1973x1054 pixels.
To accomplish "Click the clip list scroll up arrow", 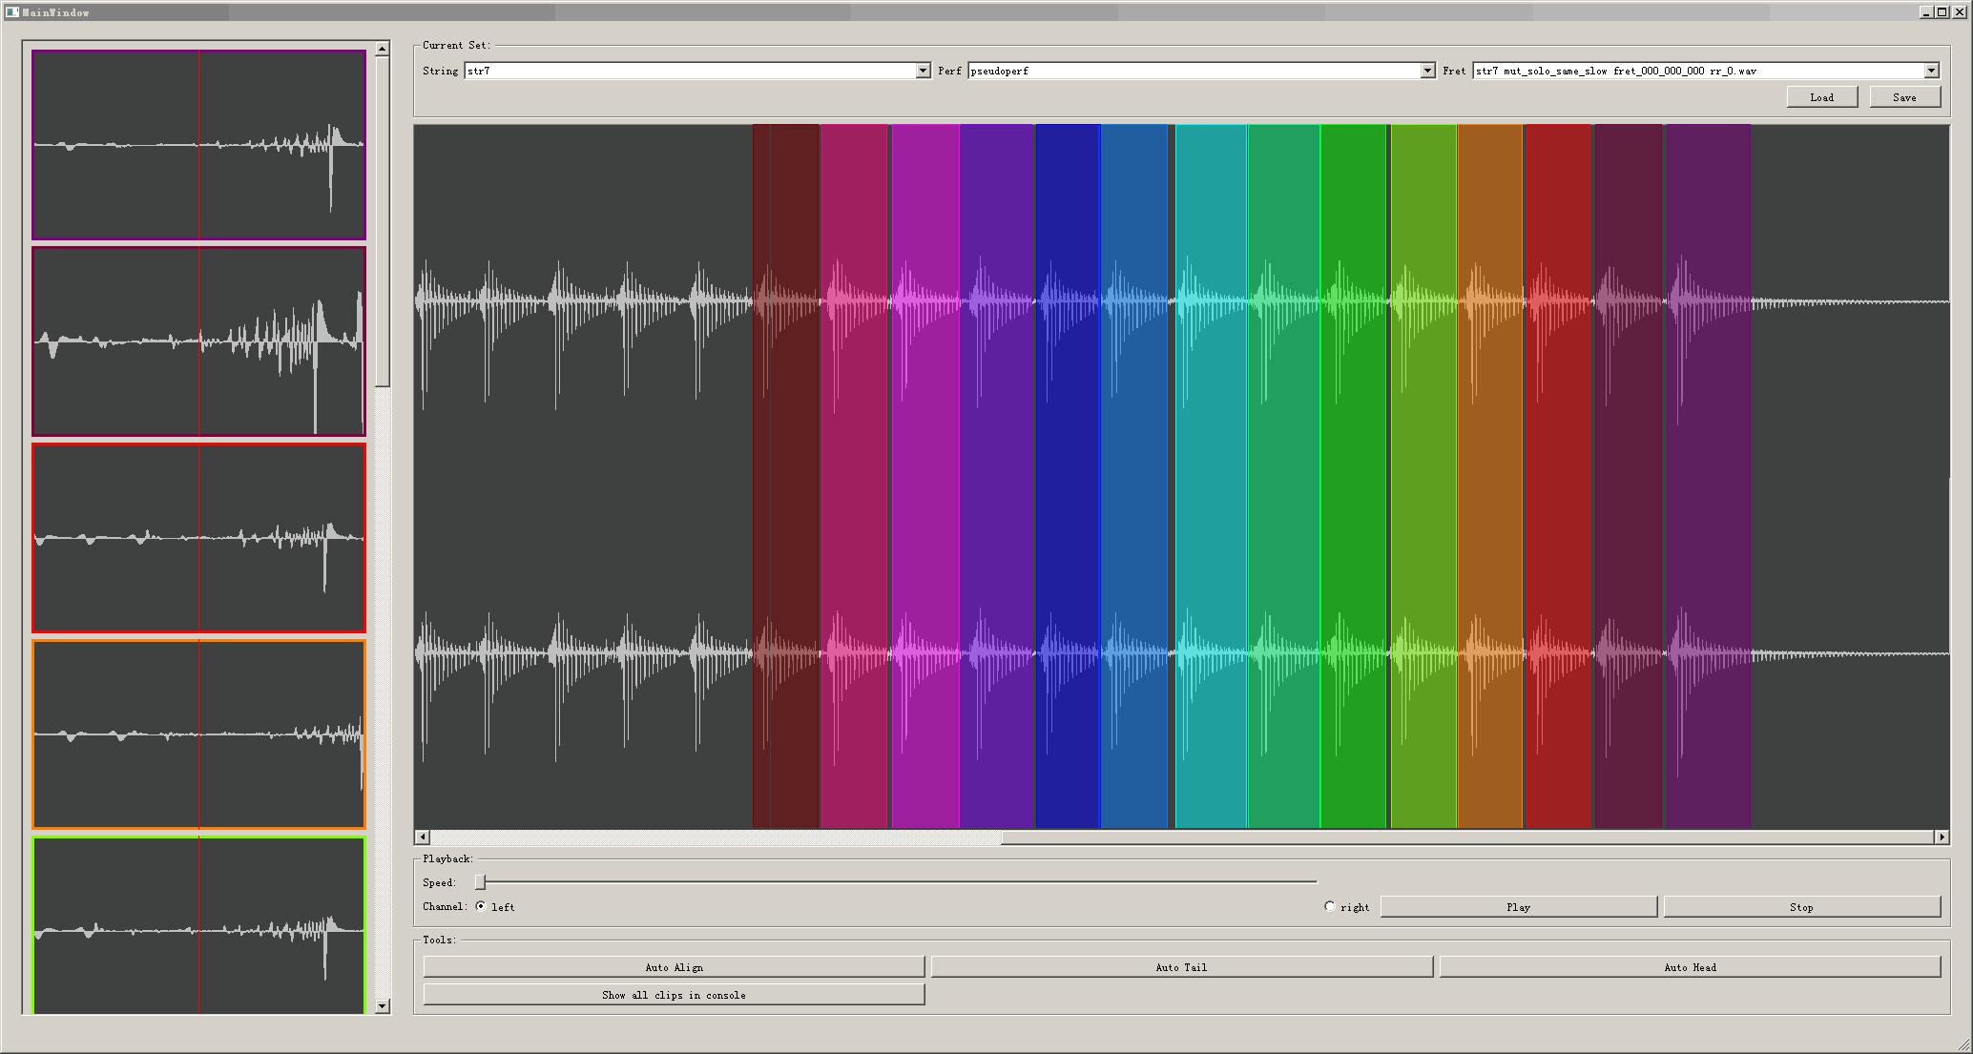I will coord(383,49).
